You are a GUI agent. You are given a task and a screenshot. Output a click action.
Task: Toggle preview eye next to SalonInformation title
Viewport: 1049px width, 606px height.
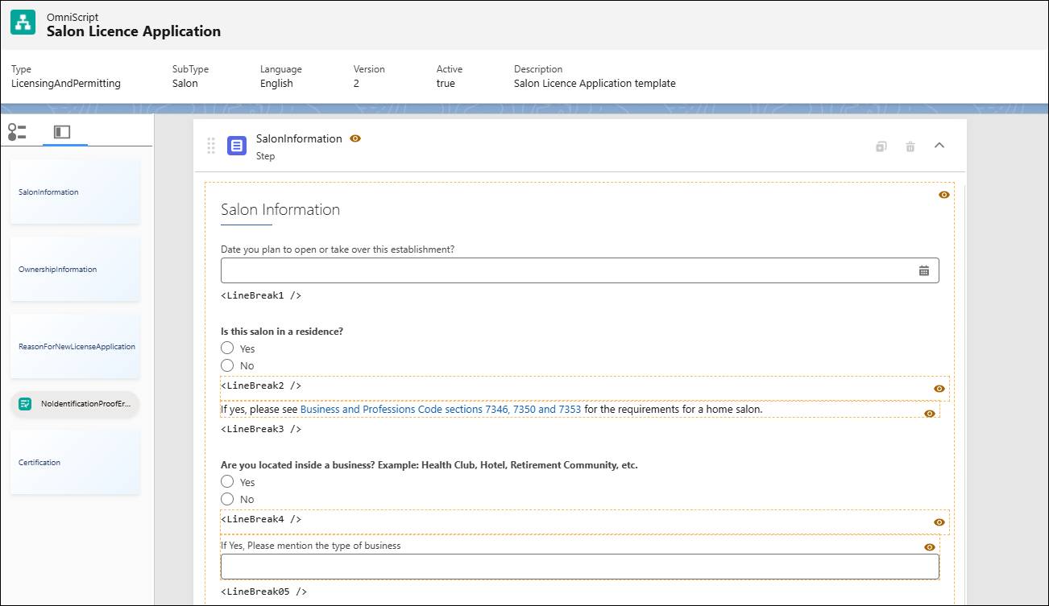[x=355, y=138]
